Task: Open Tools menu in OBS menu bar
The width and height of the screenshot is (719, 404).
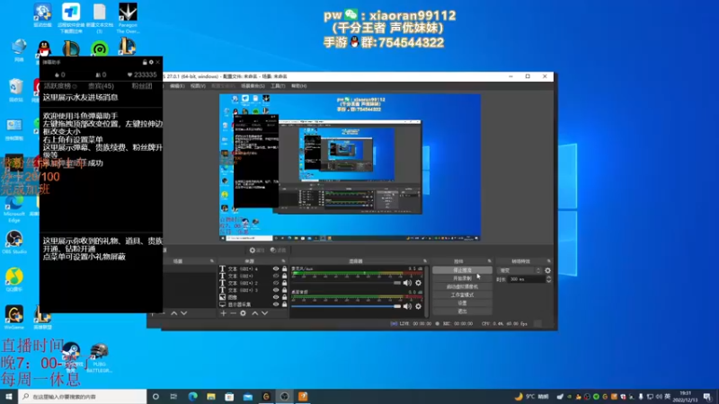Action: click(278, 86)
